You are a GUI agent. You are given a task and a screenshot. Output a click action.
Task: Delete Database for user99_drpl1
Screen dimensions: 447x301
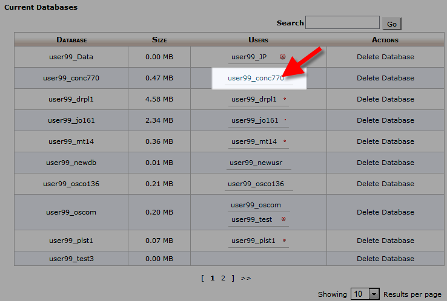coord(385,99)
